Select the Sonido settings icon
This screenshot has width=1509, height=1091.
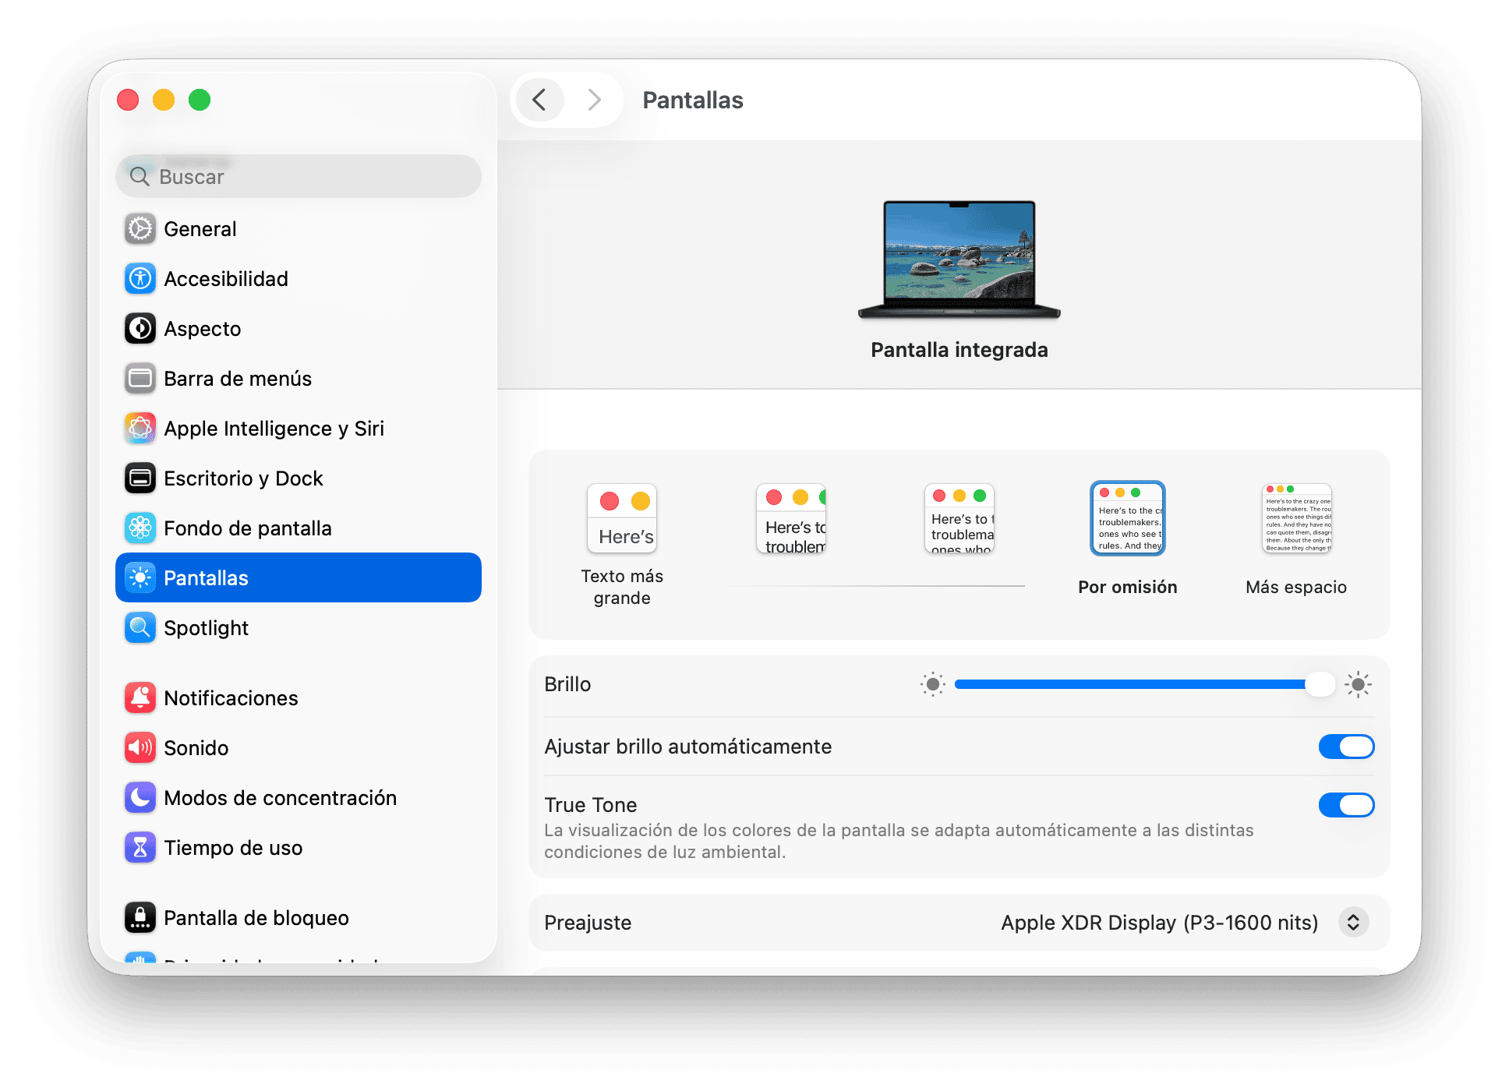point(196,747)
